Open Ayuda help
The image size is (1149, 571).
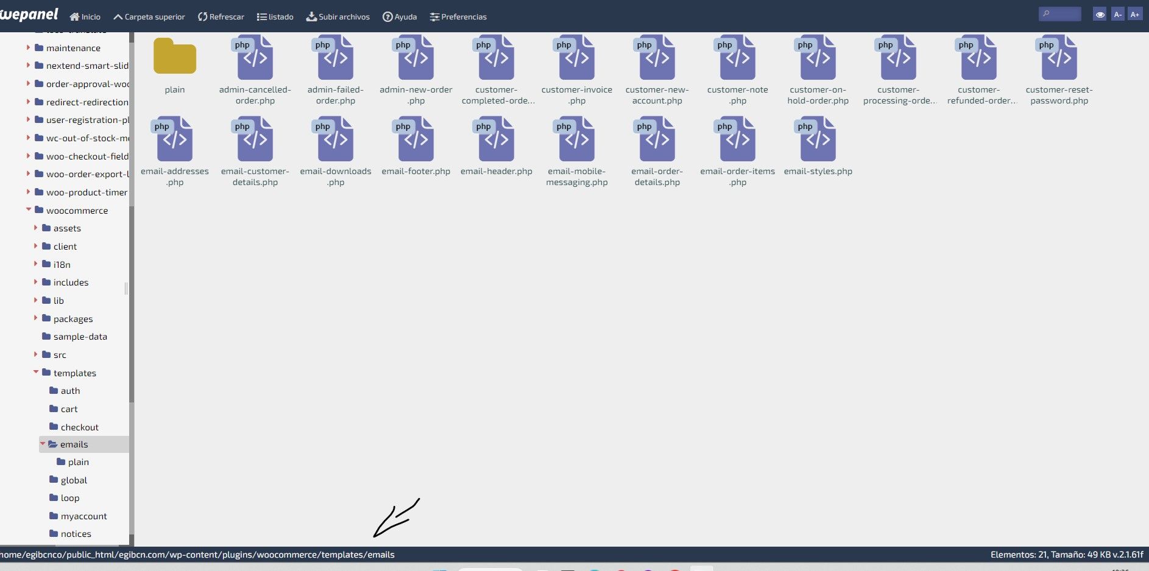[400, 16]
